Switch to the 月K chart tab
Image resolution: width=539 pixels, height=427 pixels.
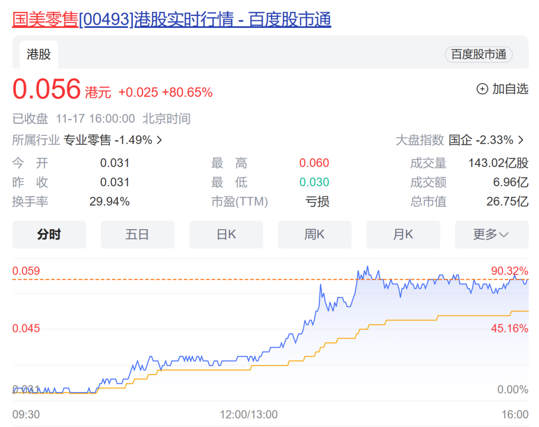pos(403,234)
